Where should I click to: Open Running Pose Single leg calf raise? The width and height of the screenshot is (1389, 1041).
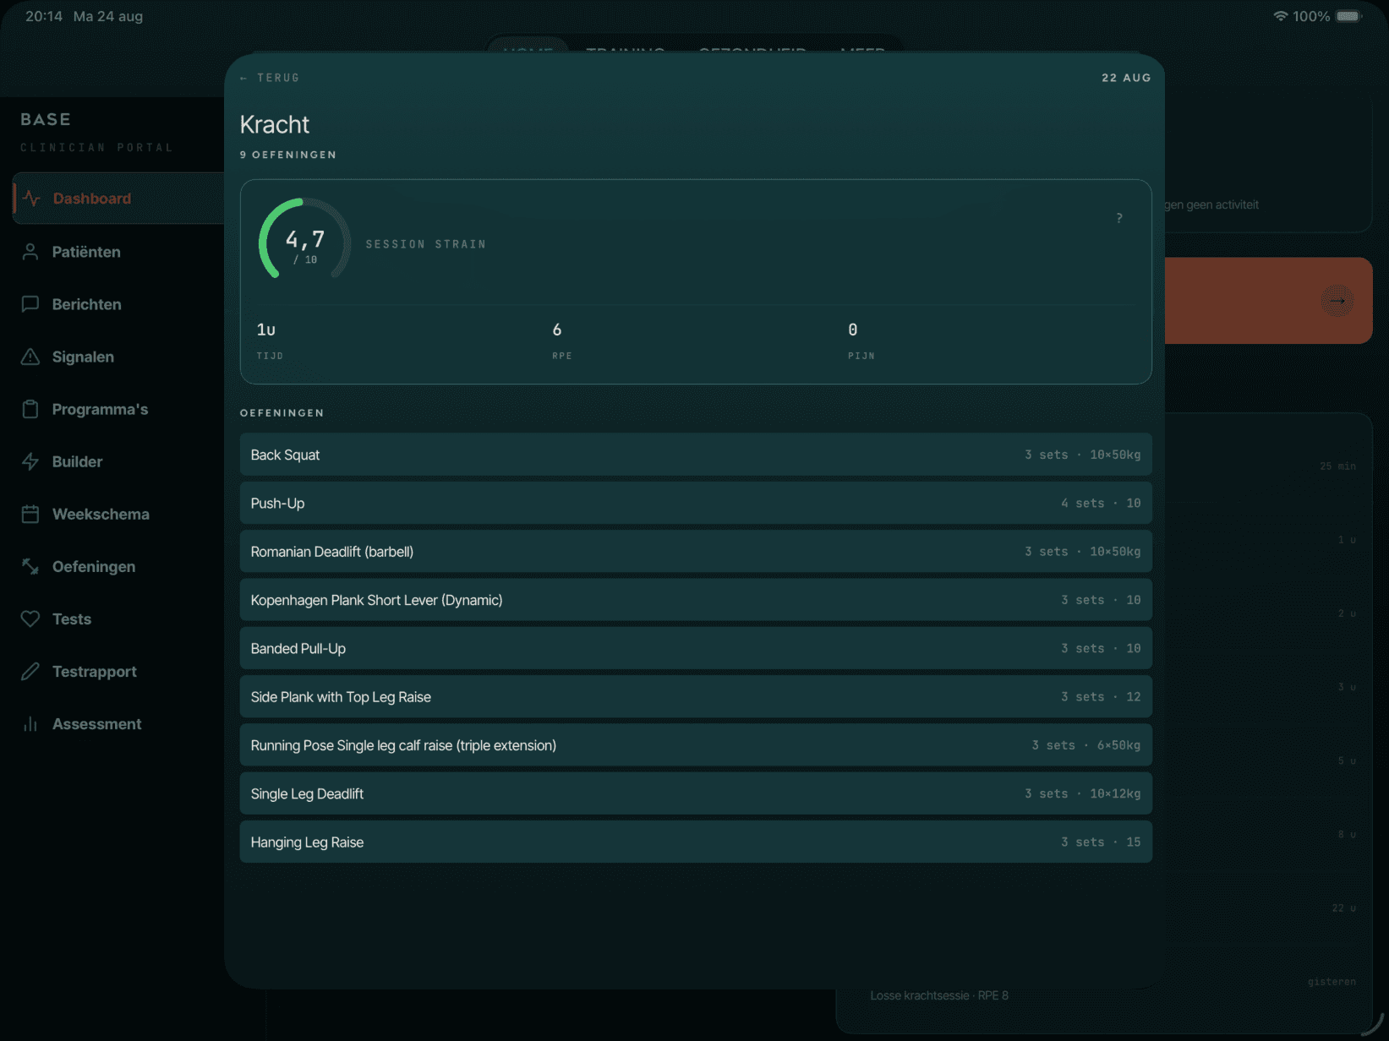click(696, 745)
